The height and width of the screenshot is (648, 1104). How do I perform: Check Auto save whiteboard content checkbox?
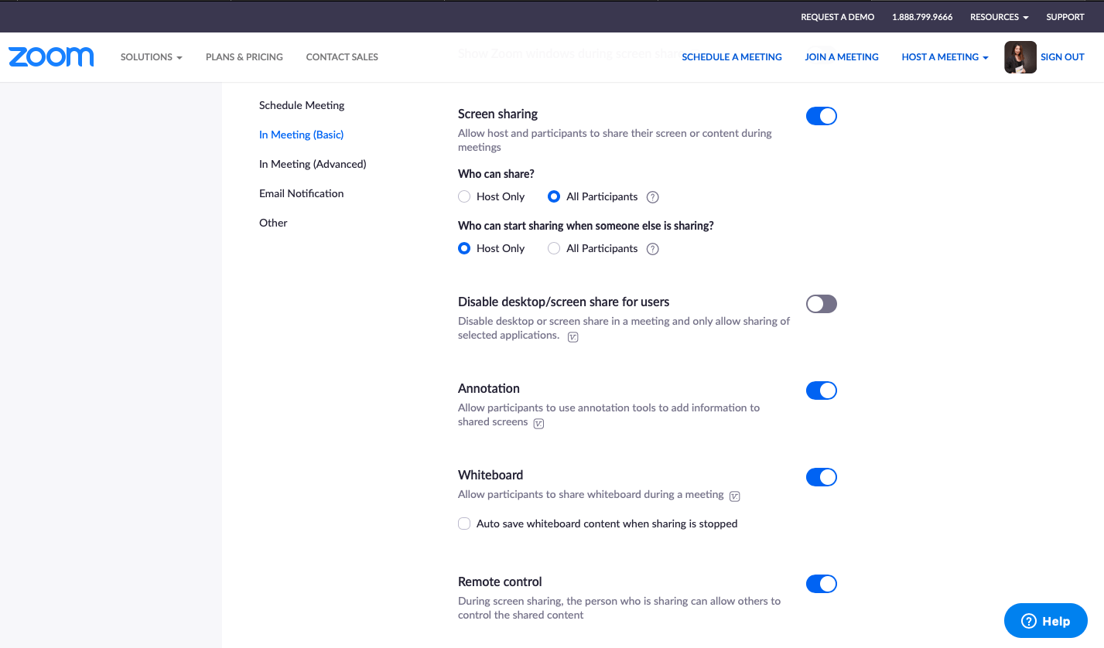tap(464, 524)
